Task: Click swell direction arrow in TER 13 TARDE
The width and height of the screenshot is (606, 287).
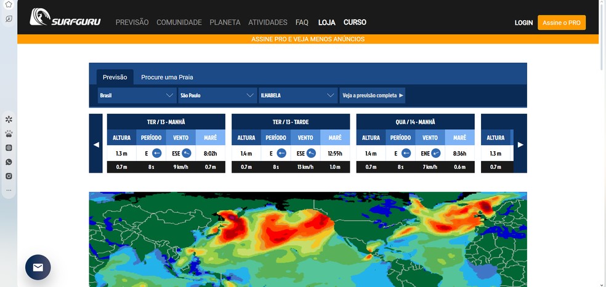Action: (x=281, y=153)
